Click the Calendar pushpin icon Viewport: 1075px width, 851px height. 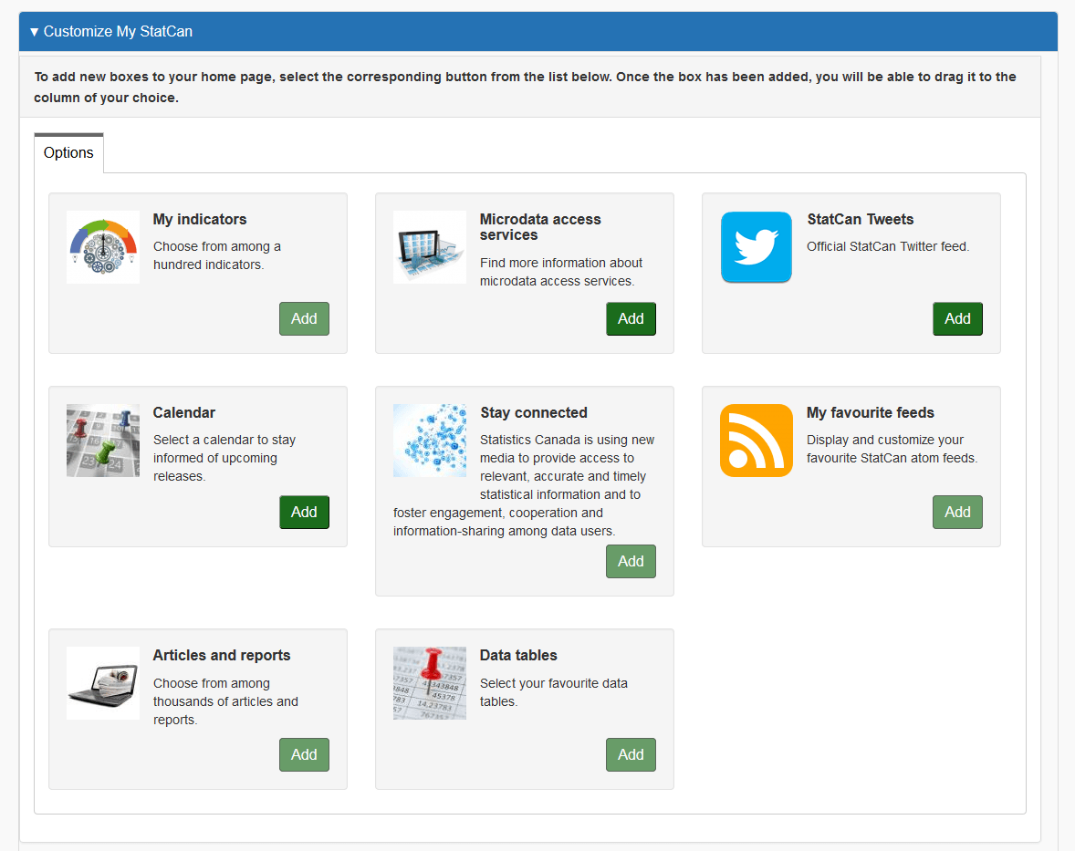(x=103, y=441)
